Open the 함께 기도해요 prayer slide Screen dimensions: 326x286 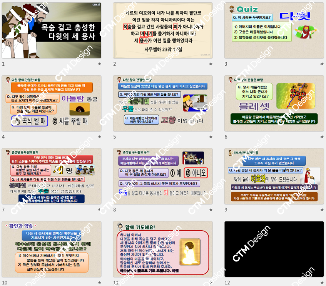click(x=163, y=249)
